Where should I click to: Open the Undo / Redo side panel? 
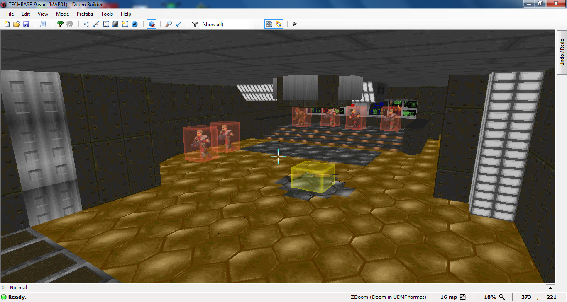click(x=562, y=52)
